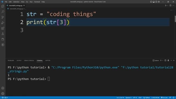Screen dimensions: 176x99
Task: Open the Search view in activity bar
Action: click(3, 12)
